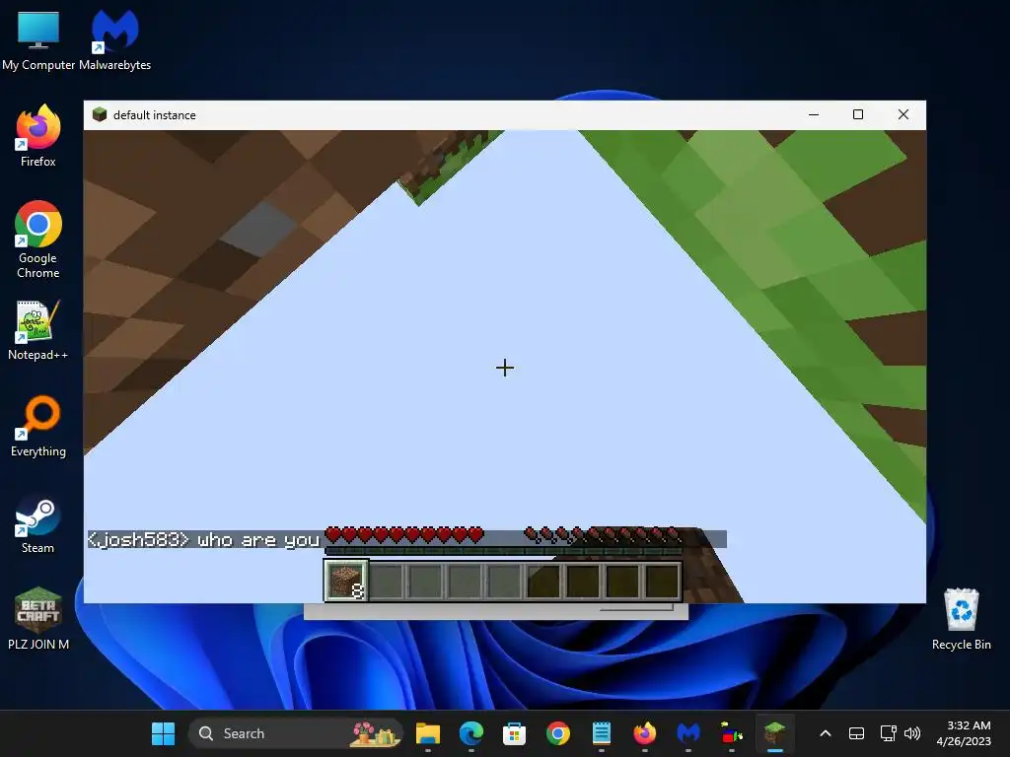The height and width of the screenshot is (757, 1010).
Task: Open the Notepad taskbar icon
Action: point(601,733)
